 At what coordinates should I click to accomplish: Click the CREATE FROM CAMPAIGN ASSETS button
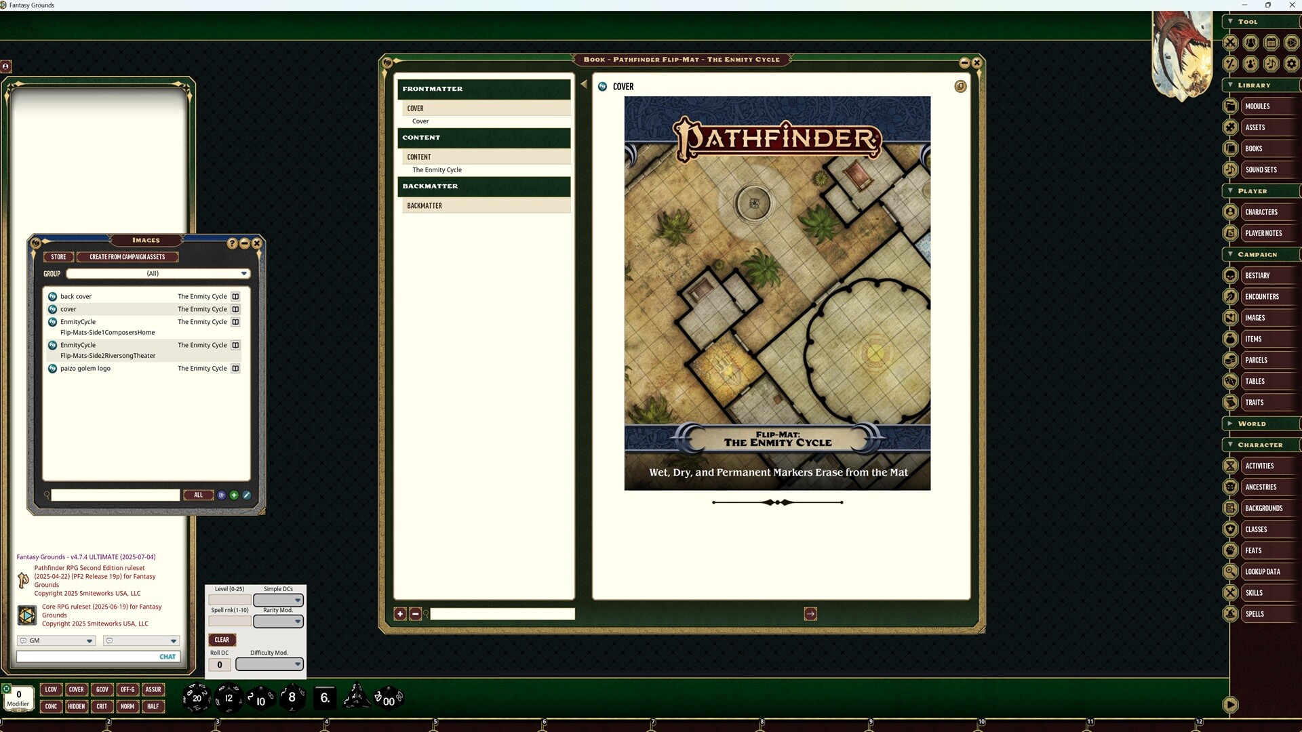click(x=127, y=257)
